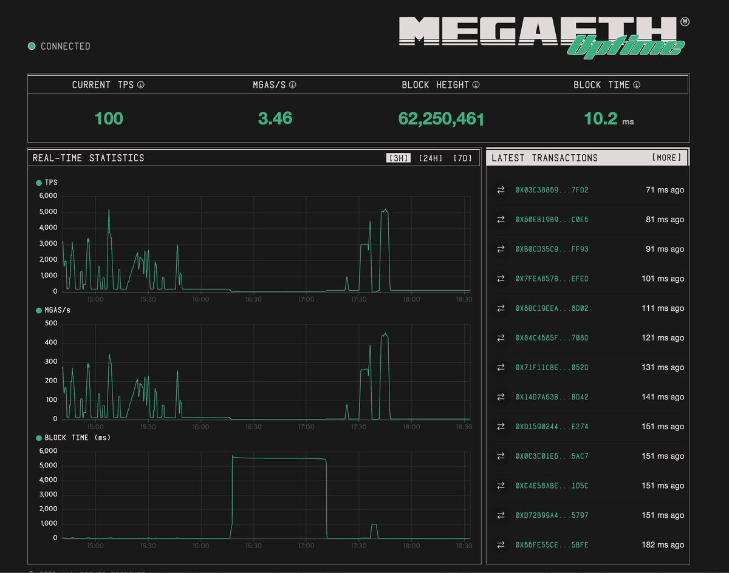Click the swap icon beside transaction 0X14D7A63B...BD42
Image resolution: width=729 pixels, height=573 pixels.
tap(501, 397)
